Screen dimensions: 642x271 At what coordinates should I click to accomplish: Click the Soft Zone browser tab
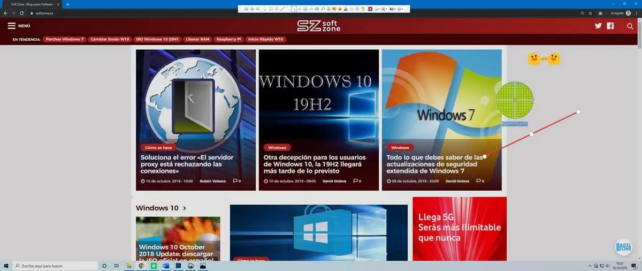coord(32,4)
